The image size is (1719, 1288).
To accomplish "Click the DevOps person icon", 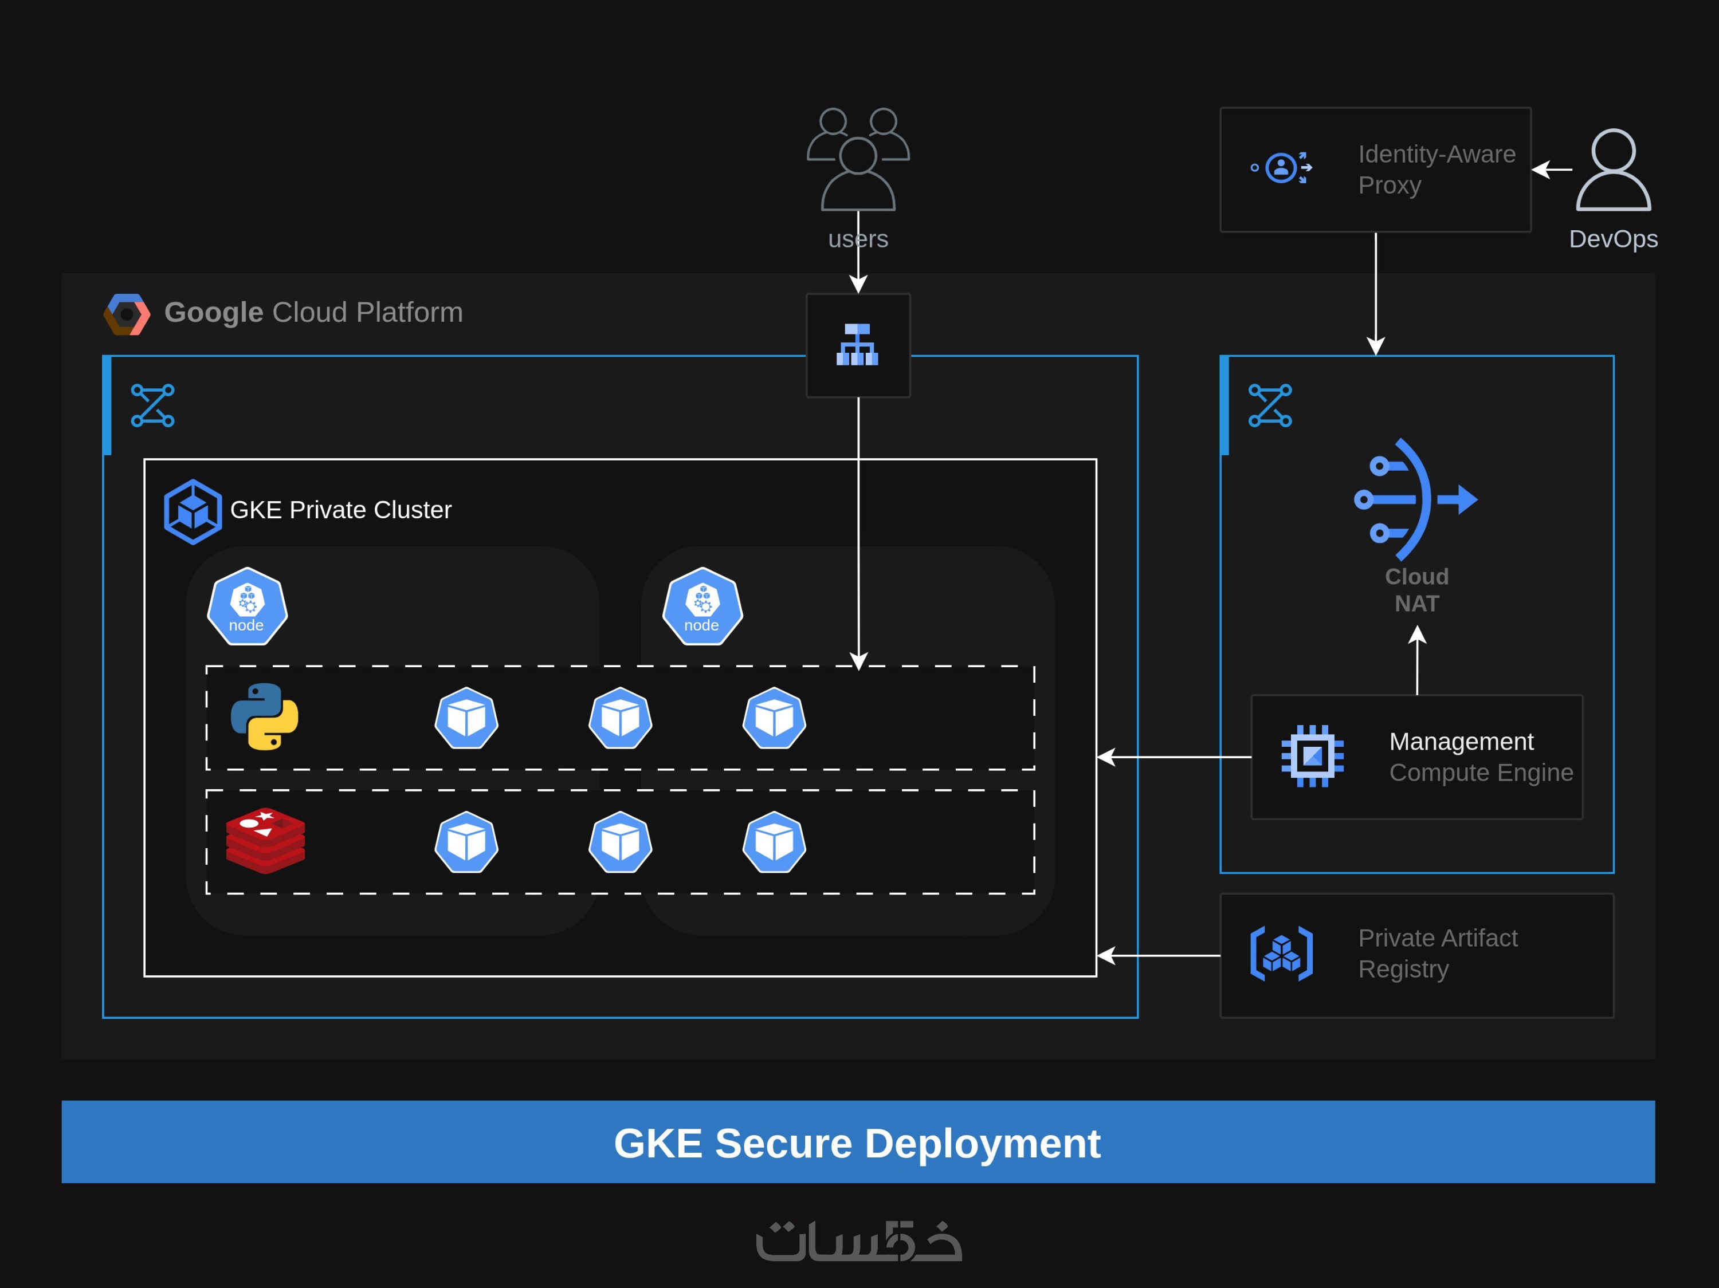I will click(x=1614, y=170).
